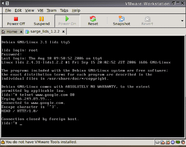Click the Home tab house icon
Image resolution: width=186 pixels, height=147 pixels.
[x=3, y=32]
